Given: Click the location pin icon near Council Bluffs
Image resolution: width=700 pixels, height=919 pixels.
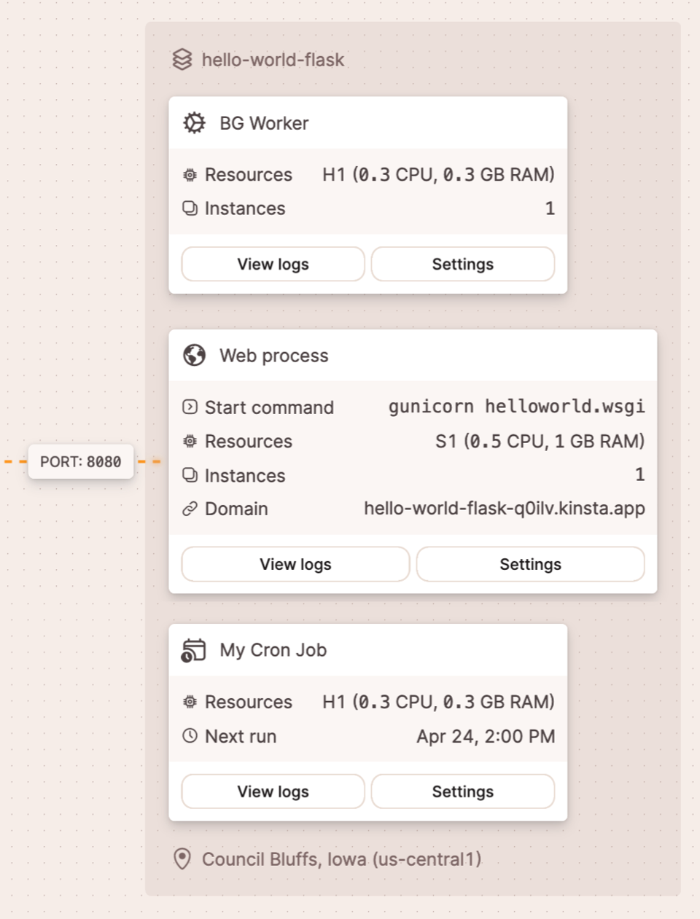Looking at the screenshot, I should pyautogui.click(x=182, y=859).
